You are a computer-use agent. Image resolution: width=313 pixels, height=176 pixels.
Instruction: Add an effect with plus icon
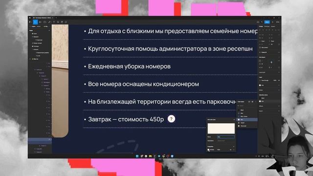(x=279, y=106)
